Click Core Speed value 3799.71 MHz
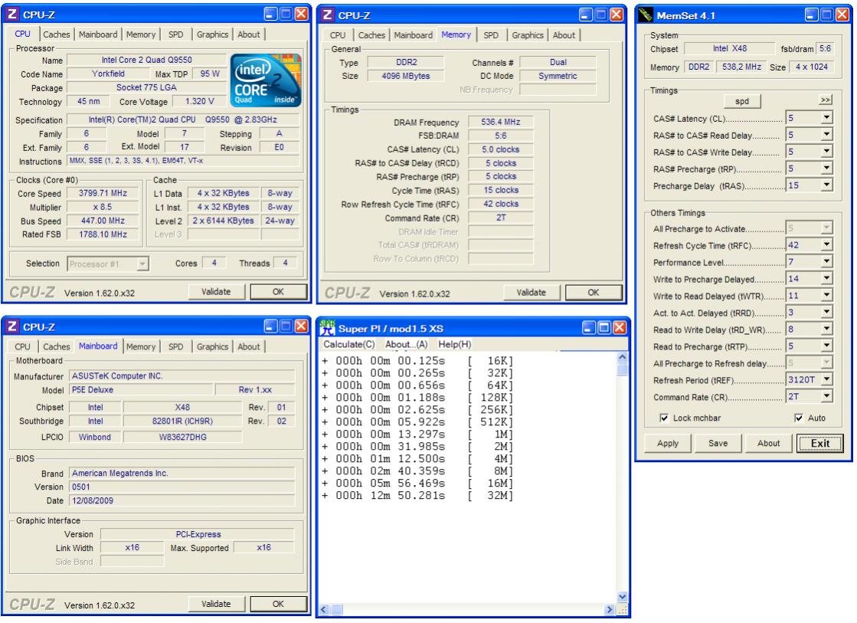The height and width of the screenshot is (623, 857). pos(102,193)
